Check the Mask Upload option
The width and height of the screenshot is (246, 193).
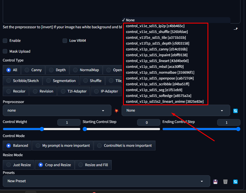[x=5, y=51]
